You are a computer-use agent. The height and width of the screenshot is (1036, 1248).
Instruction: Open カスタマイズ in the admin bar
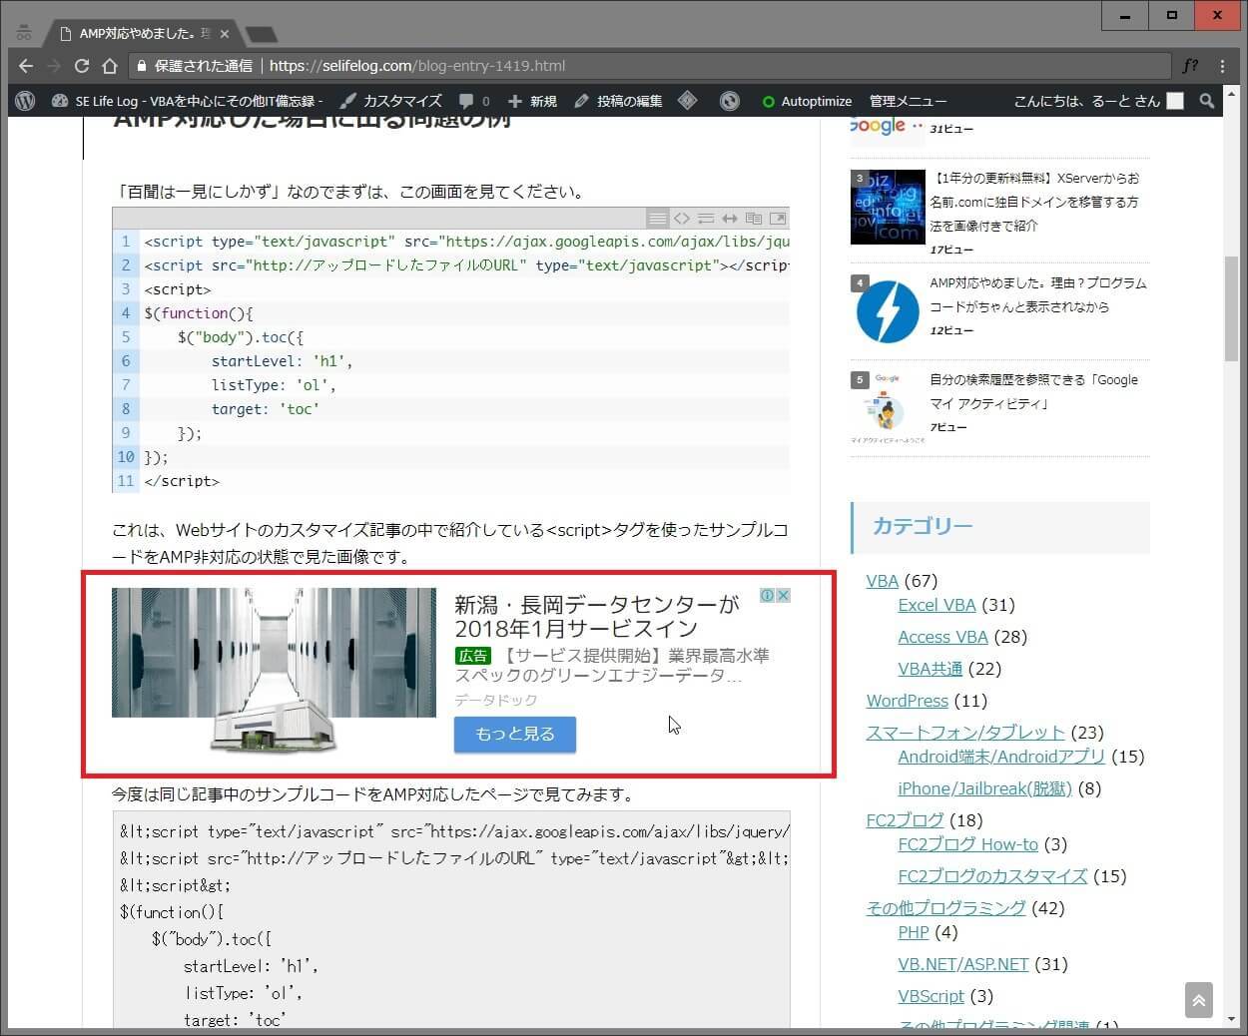pyautogui.click(x=391, y=101)
